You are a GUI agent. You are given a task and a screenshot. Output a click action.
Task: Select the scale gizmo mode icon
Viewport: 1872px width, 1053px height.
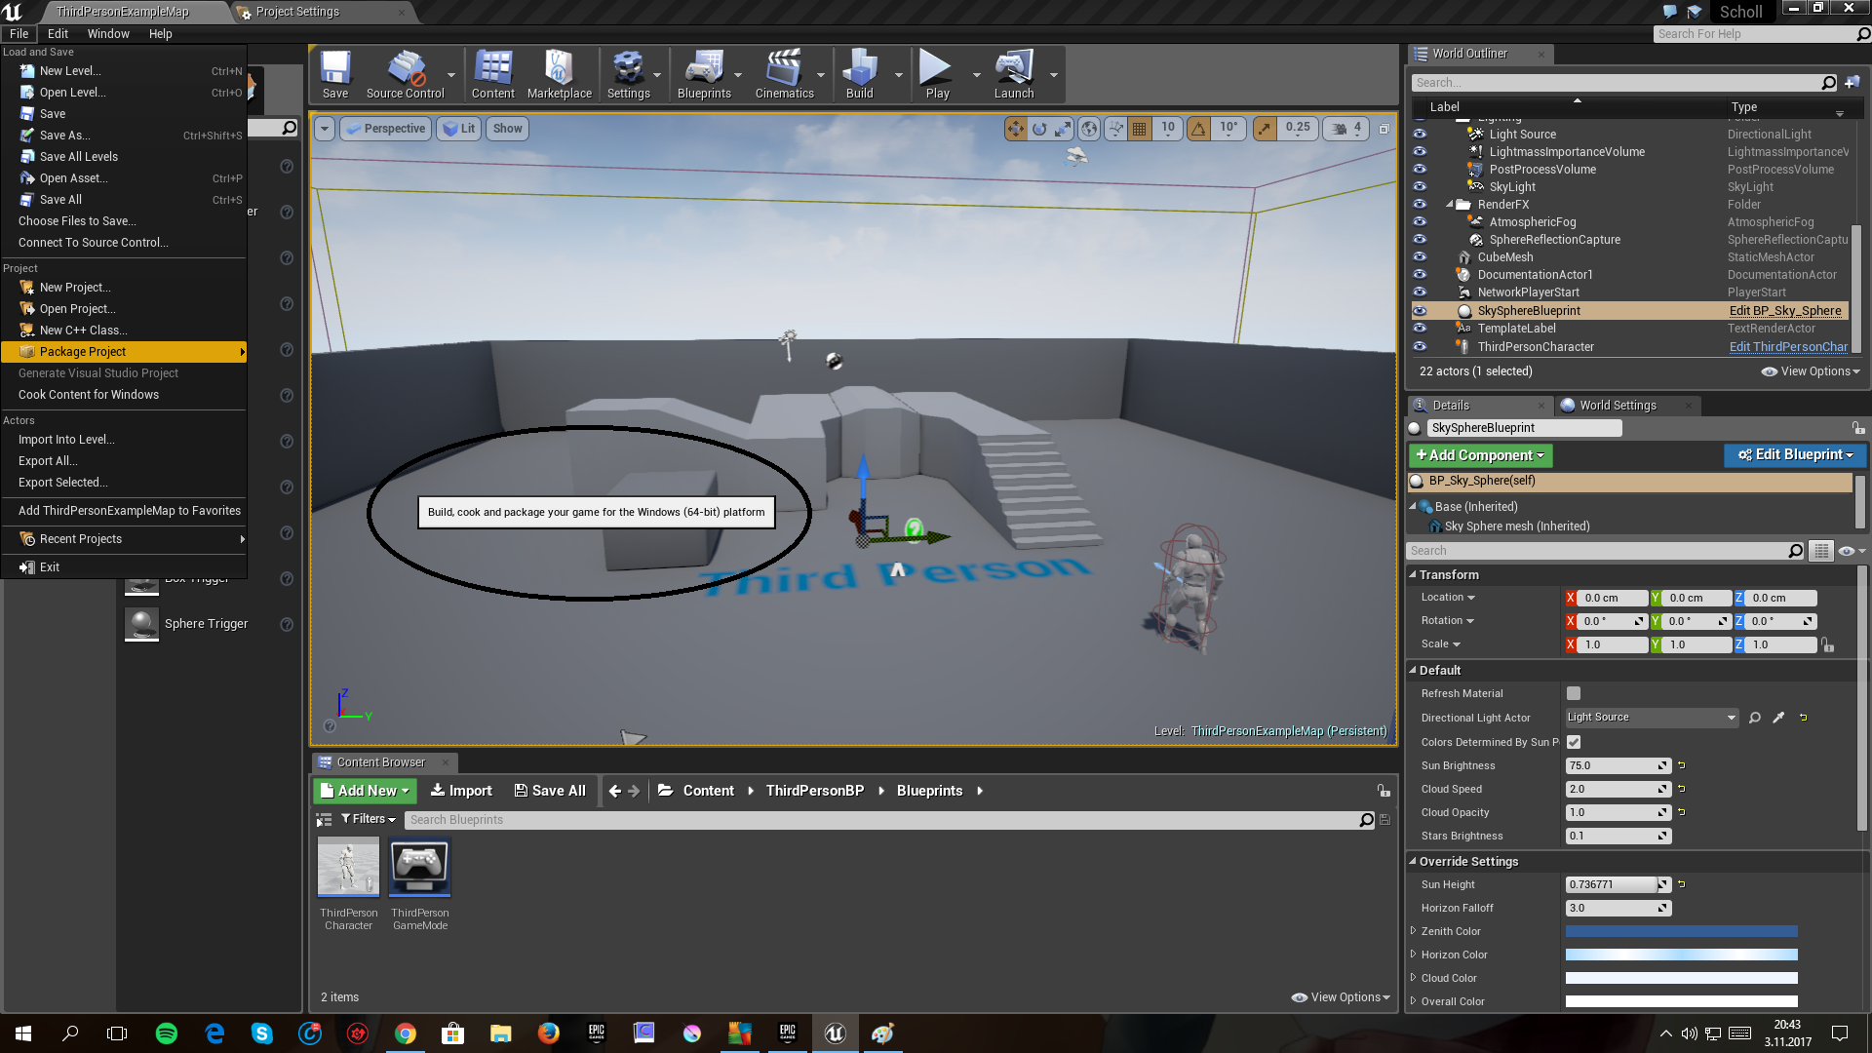tap(1063, 129)
